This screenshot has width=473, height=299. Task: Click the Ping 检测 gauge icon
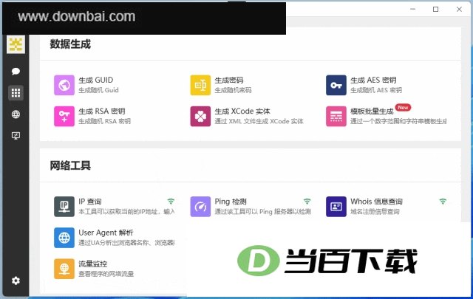pos(200,207)
